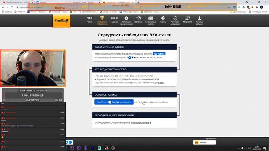
Task: Open Ответы и предсказания section
Action: (x=127, y=21)
